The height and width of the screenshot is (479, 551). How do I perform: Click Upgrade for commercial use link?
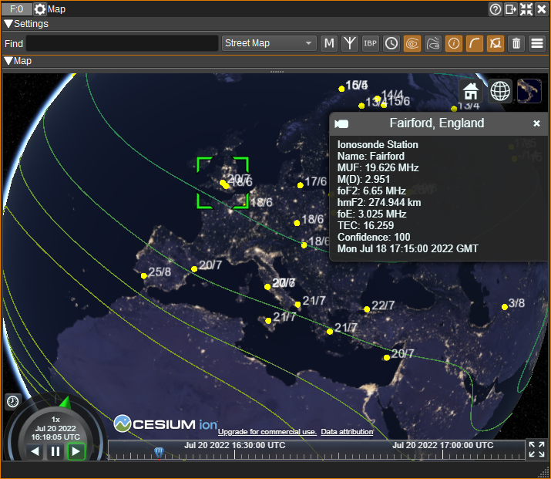pyautogui.click(x=267, y=432)
